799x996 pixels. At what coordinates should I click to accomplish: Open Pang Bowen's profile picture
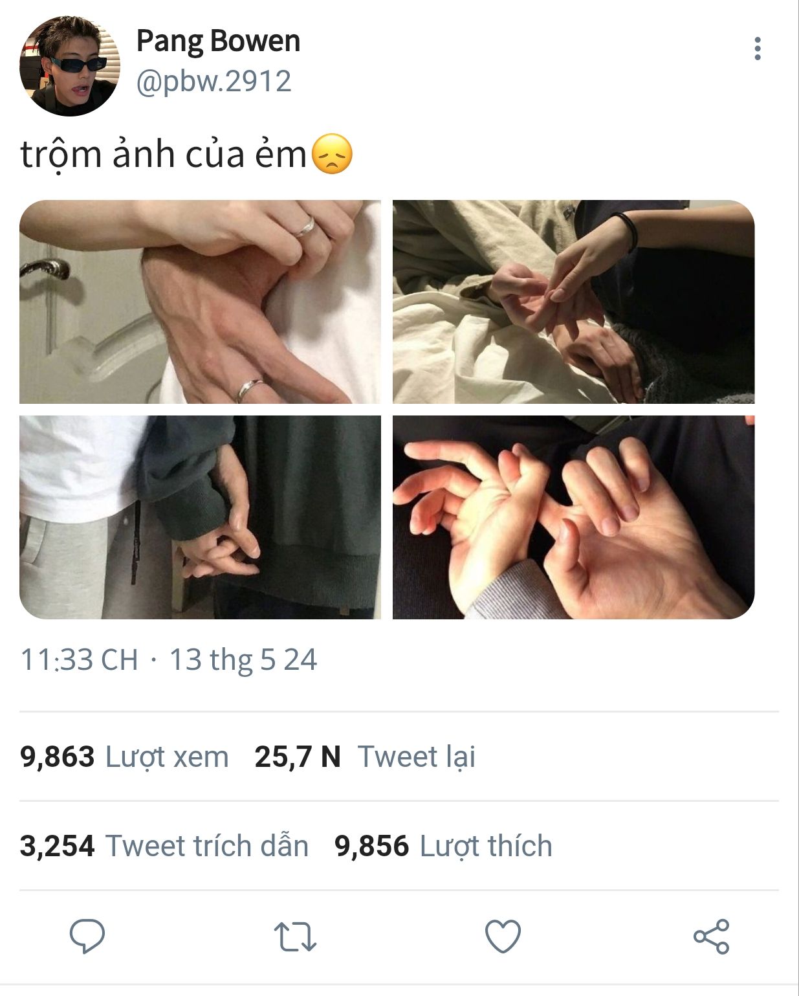70,66
